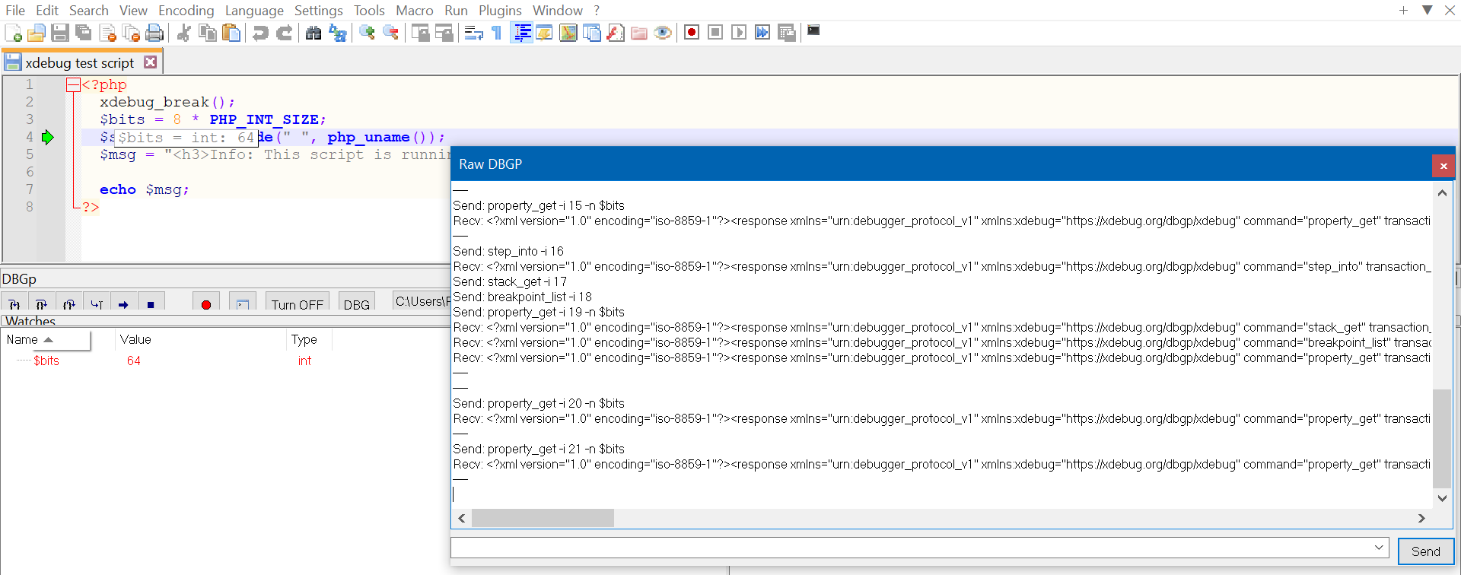This screenshot has height=575, width=1461.
Task: Open the Raw DBGP command dropdown arrow
Action: coord(1378,548)
